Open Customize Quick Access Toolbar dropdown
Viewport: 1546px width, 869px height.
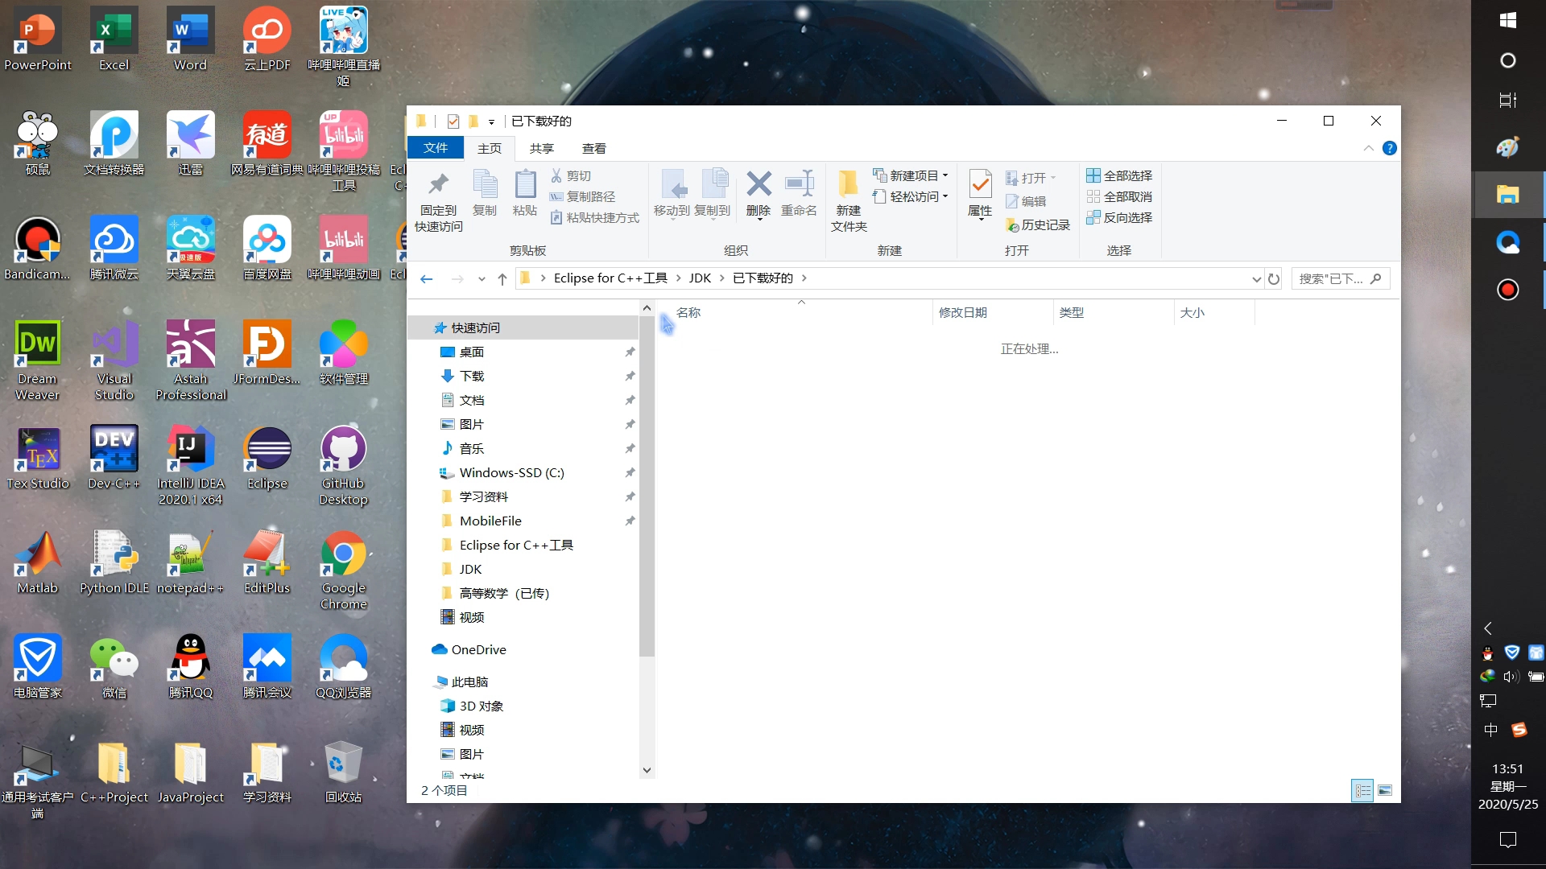[x=491, y=122]
